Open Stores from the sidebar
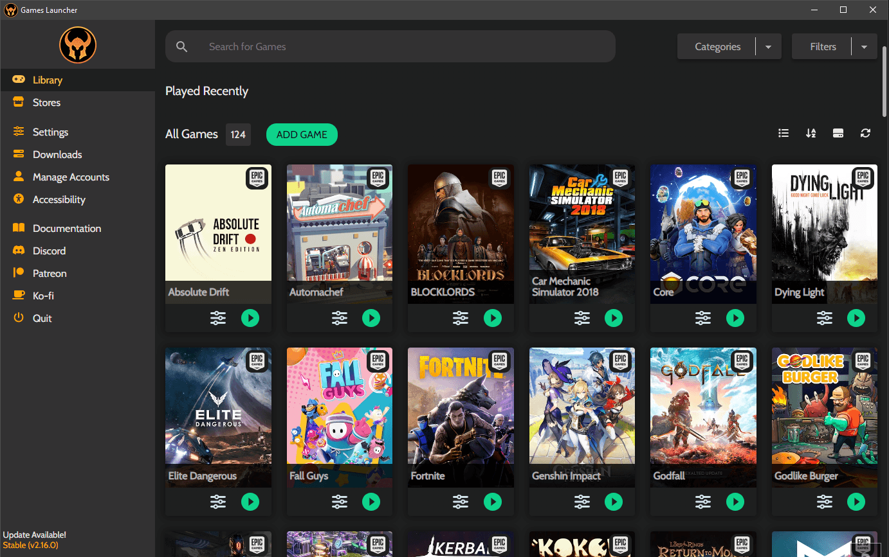Image resolution: width=889 pixels, height=557 pixels. (77, 103)
